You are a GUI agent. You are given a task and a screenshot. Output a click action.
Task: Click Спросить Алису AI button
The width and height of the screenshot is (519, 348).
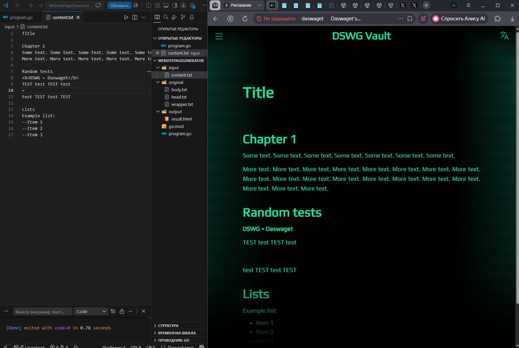tap(459, 19)
